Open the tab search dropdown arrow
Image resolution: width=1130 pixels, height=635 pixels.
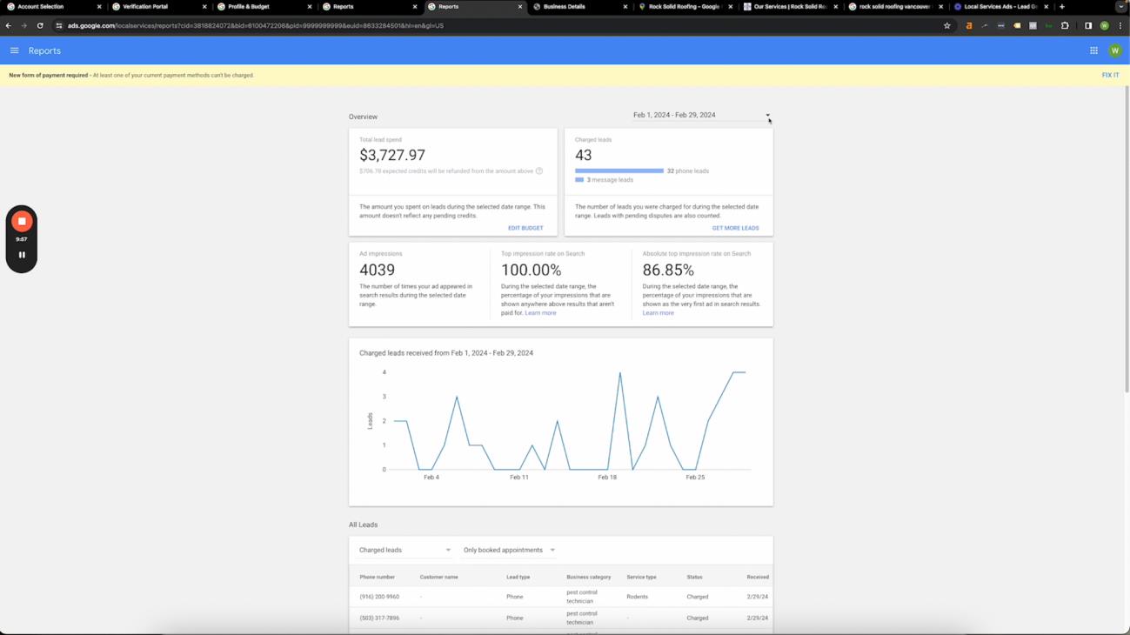point(1120,7)
